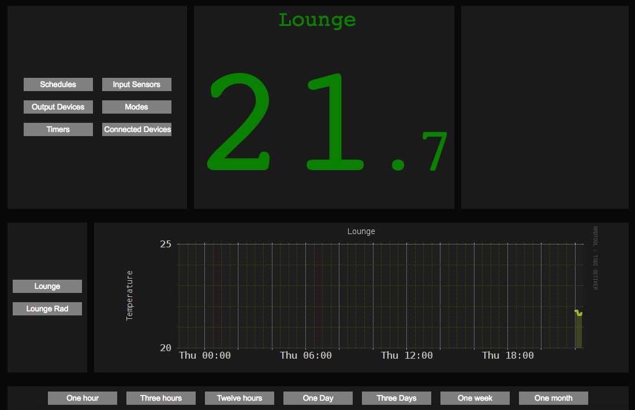Click the Lounge label above the graph
This screenshot has height=410, width=635.
(361, 231)
